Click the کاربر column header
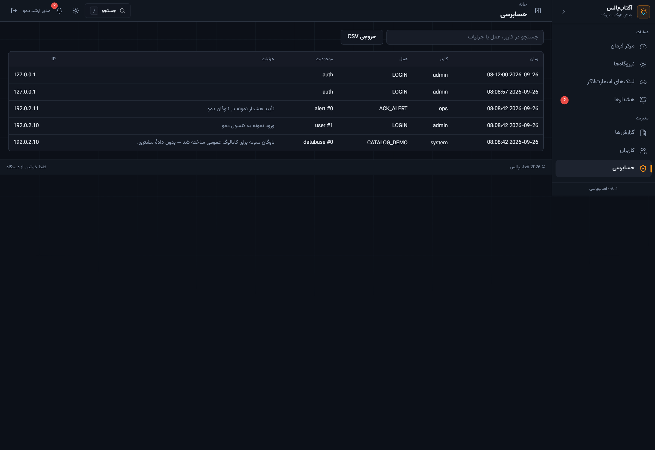Image resolution: width=655 pixels, height=450 pixels. pyautogui.click(x=443, y=59)
